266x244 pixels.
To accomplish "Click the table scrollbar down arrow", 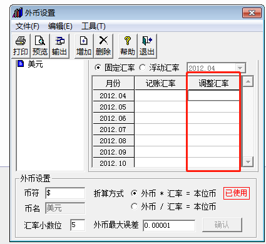I will click(x=248, y=161).
